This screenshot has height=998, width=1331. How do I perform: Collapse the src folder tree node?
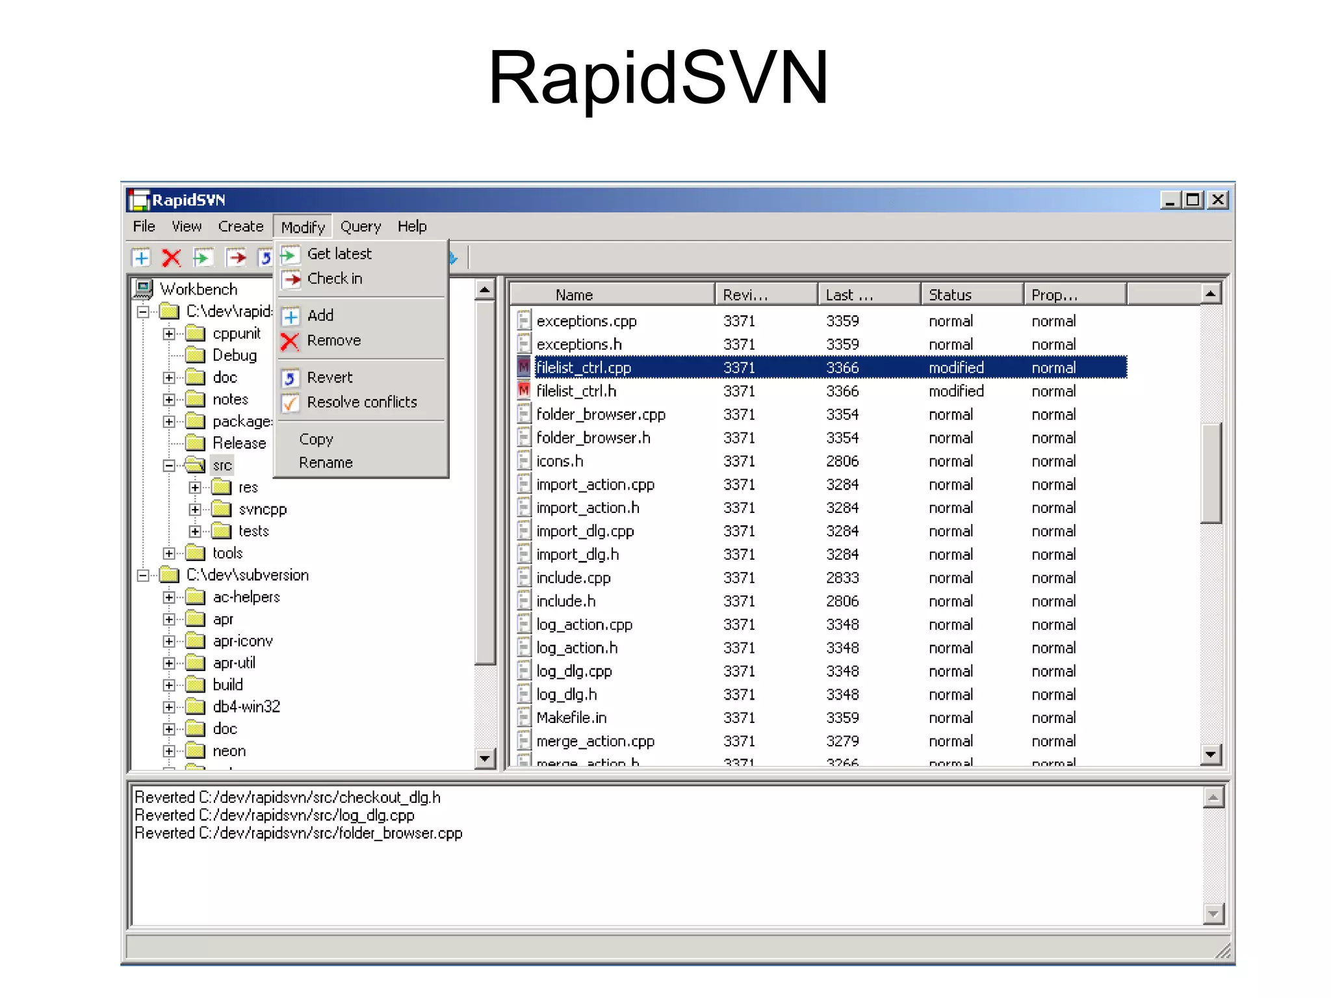169,466
